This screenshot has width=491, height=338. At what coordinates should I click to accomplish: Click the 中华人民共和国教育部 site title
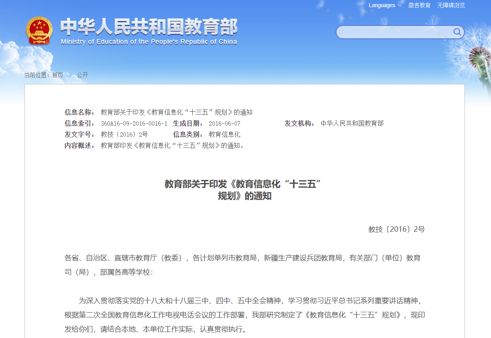click(149, 27)
